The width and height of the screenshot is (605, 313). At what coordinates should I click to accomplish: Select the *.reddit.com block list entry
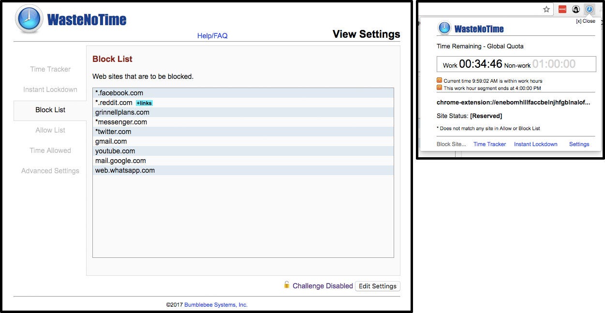click(x=243, y=103)
